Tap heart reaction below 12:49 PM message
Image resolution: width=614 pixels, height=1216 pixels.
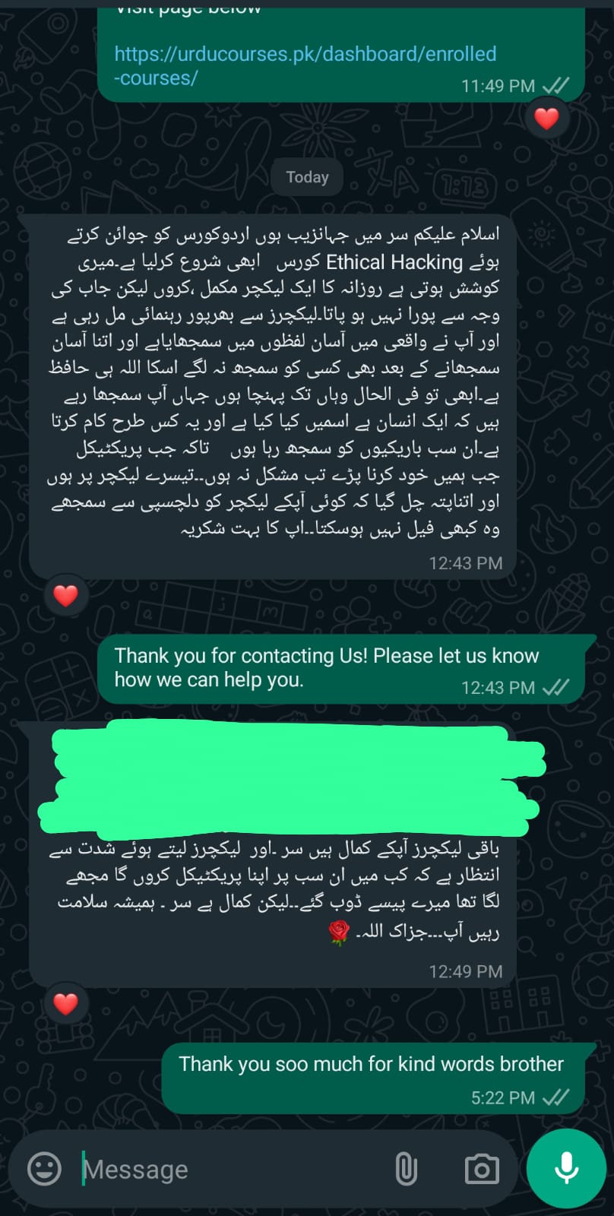pos(65,1003)
